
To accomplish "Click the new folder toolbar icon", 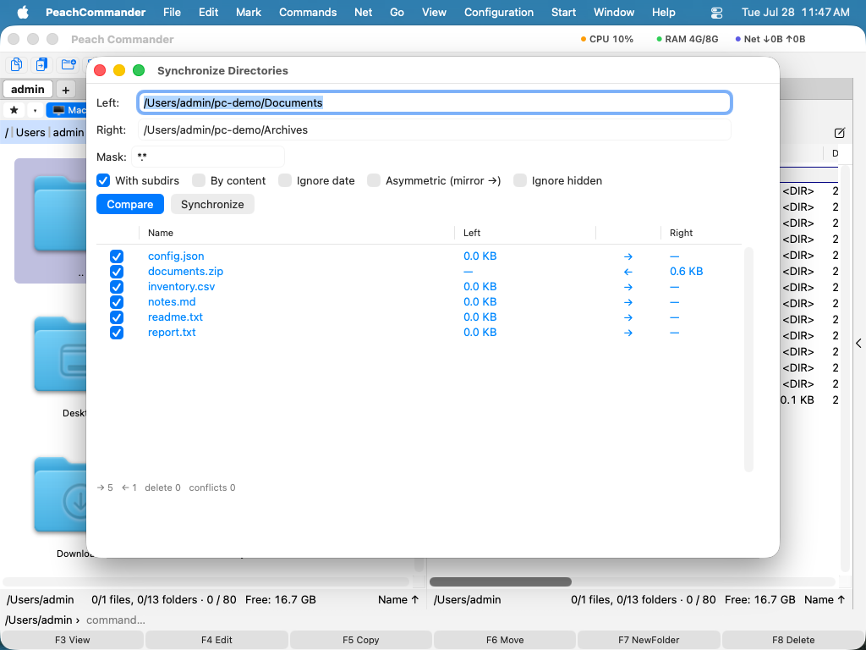I will (x=69, y=64).
